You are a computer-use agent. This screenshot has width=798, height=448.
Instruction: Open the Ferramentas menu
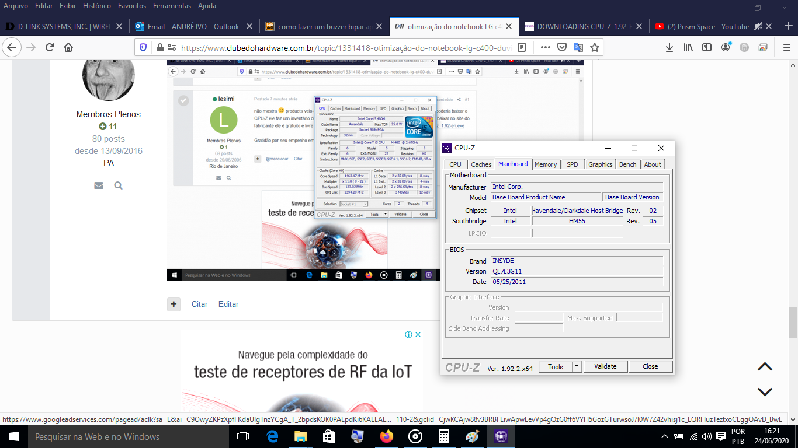(172, 6)
